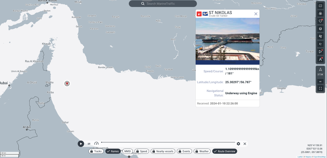
Task: Open the density network icon
Action: (x=320, y=44)
